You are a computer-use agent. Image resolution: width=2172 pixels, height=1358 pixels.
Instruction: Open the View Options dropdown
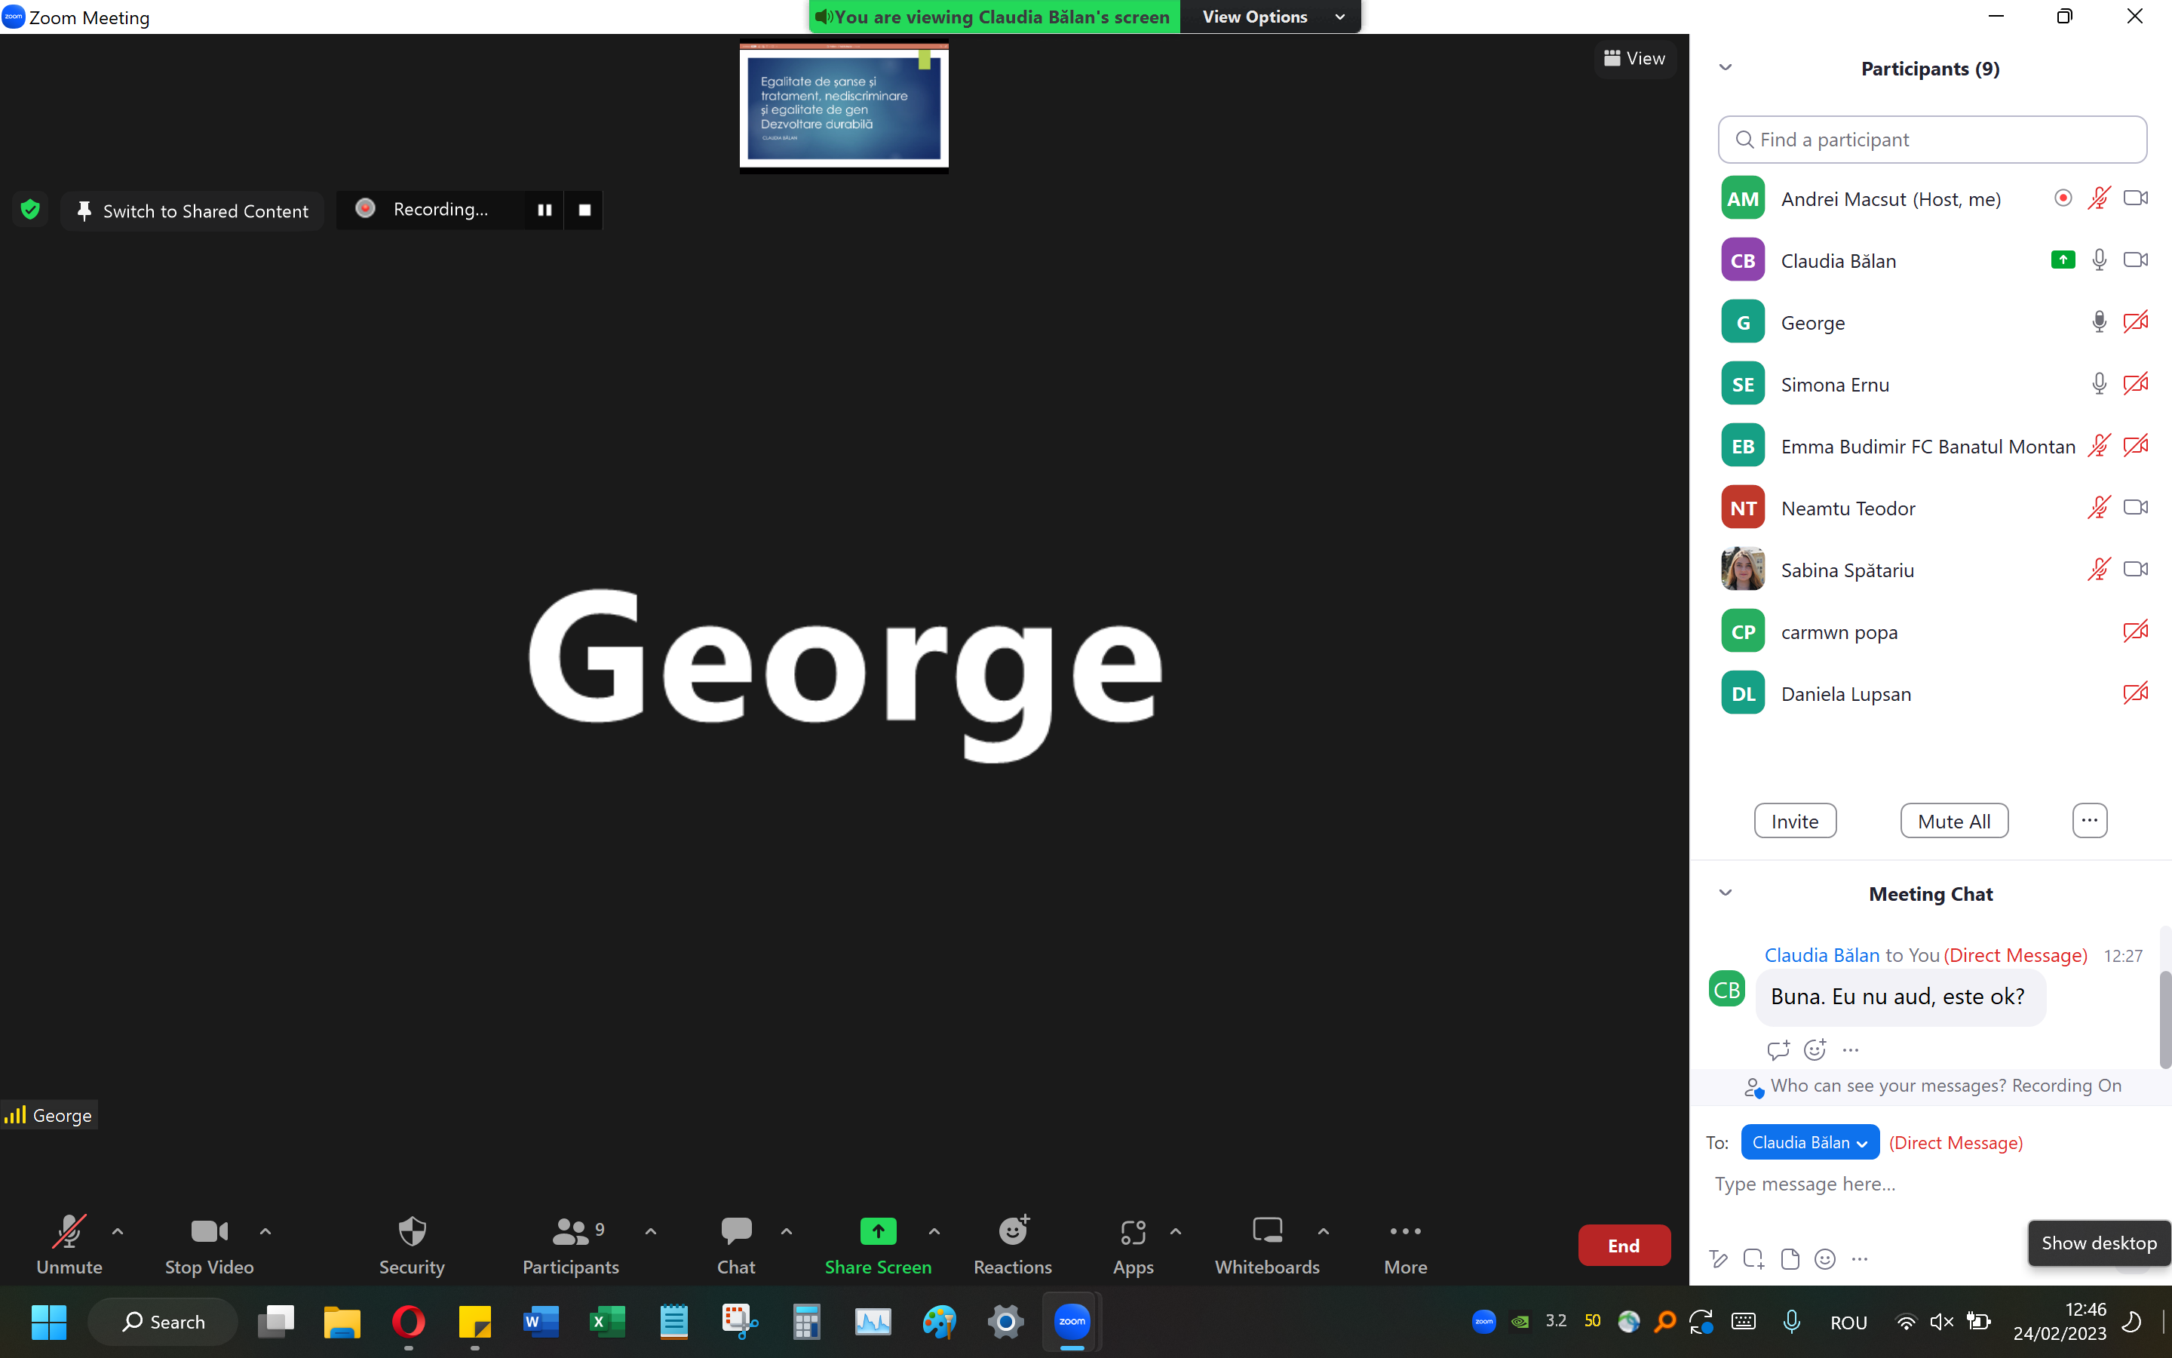point(1271,17)
